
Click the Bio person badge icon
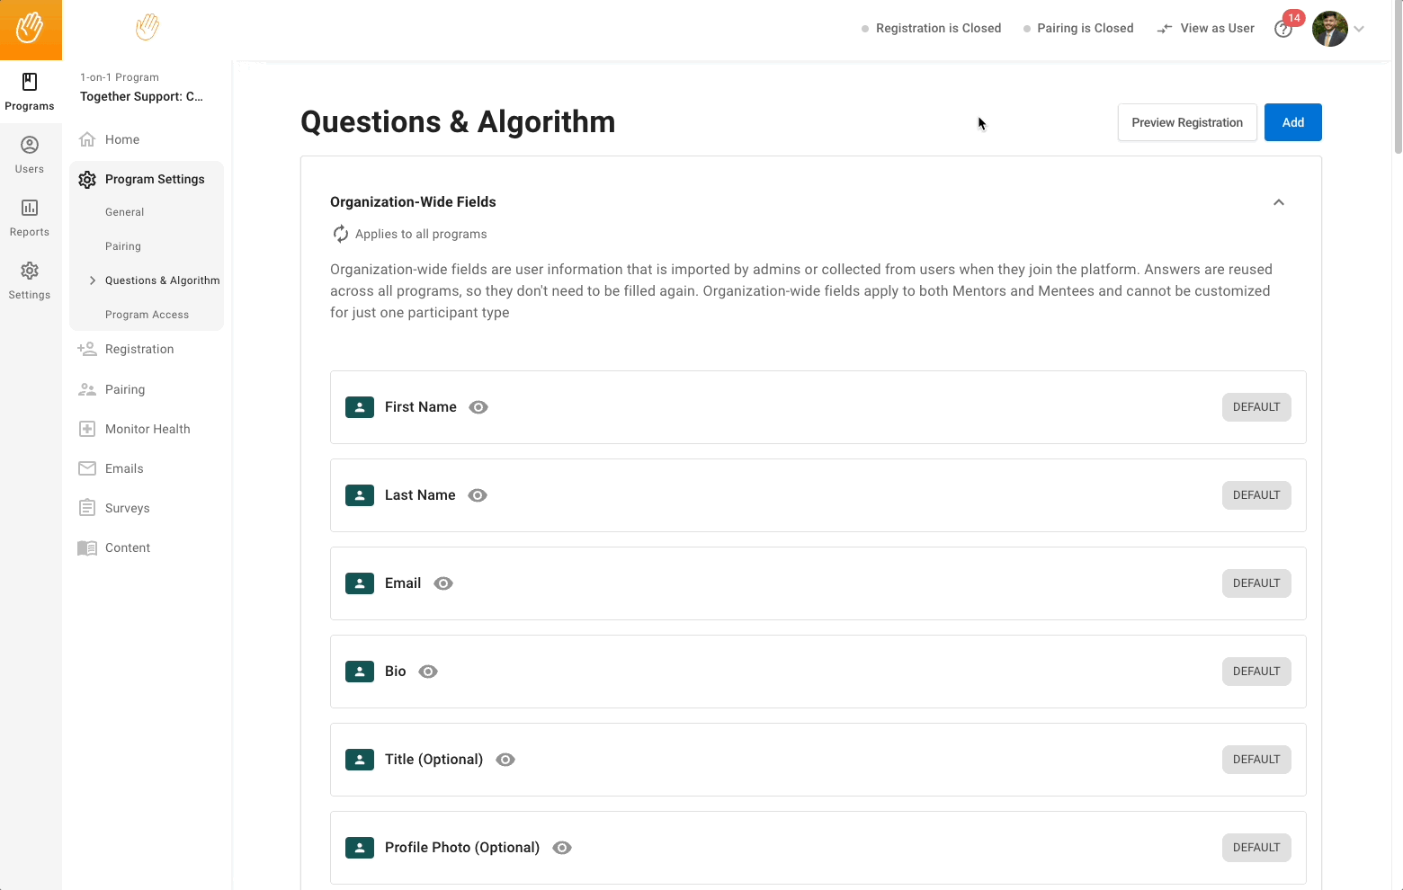360,672
